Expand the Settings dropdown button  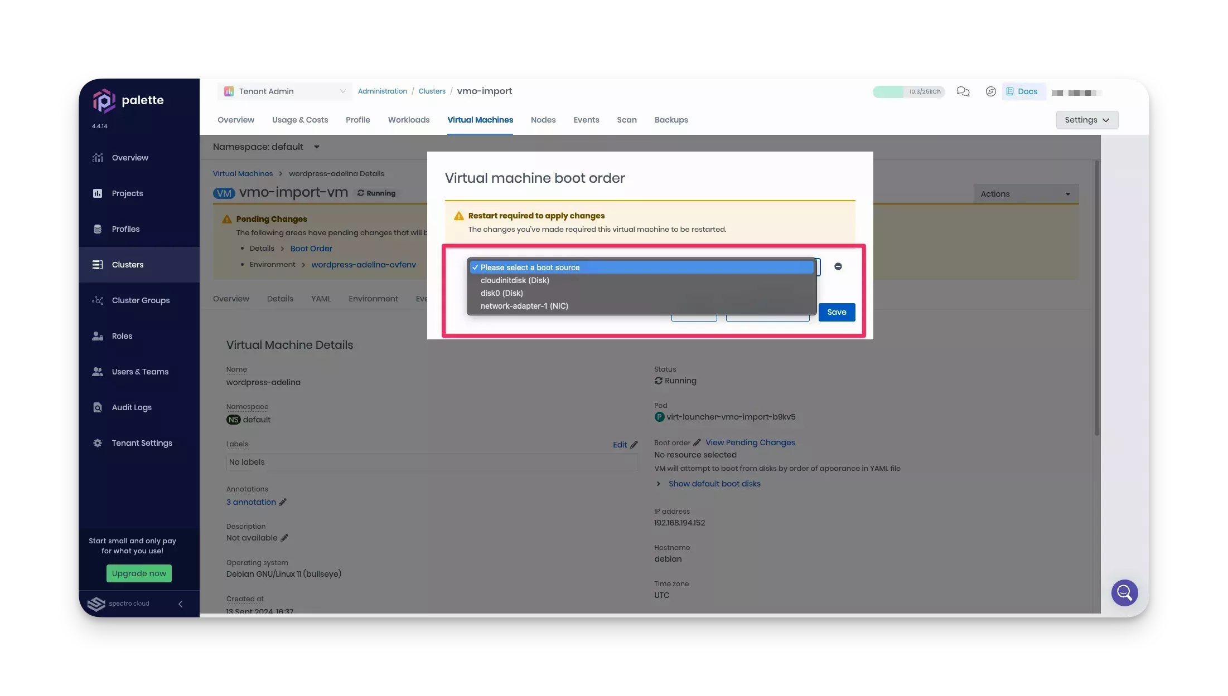coord(1086,120)
